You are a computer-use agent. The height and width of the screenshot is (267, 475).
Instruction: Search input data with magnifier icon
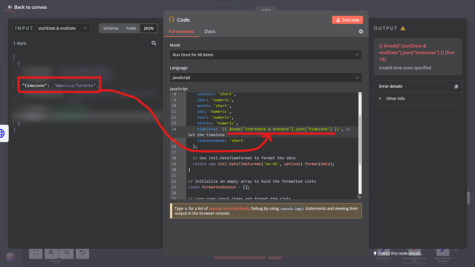point(154,43)
